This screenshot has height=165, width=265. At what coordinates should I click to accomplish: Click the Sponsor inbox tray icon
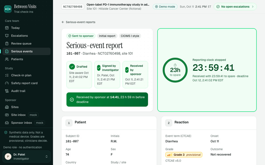point(7,123)
